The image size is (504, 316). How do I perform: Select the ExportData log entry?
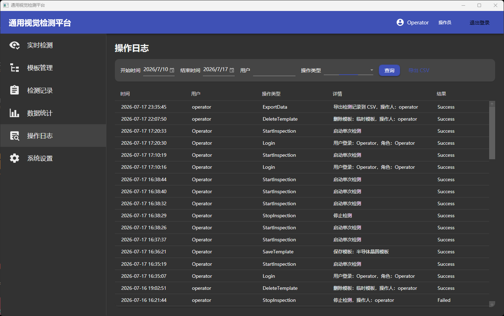tap(302, 107)
